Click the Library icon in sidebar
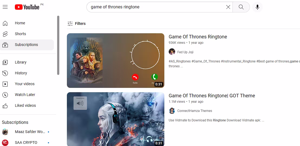Image resolution: width=300 pixels, height=146 pixels. 5,62
